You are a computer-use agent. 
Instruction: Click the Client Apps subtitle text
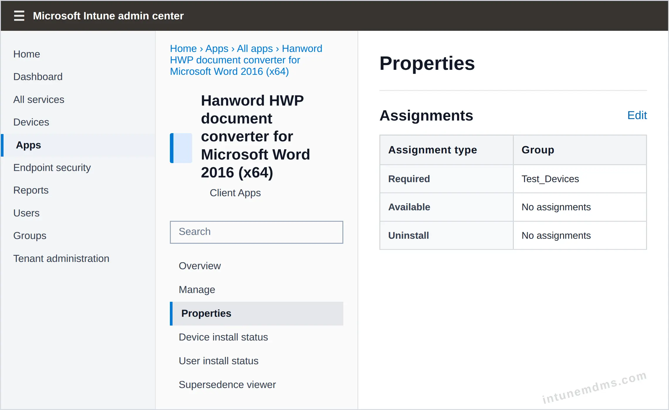coord(235,193)
